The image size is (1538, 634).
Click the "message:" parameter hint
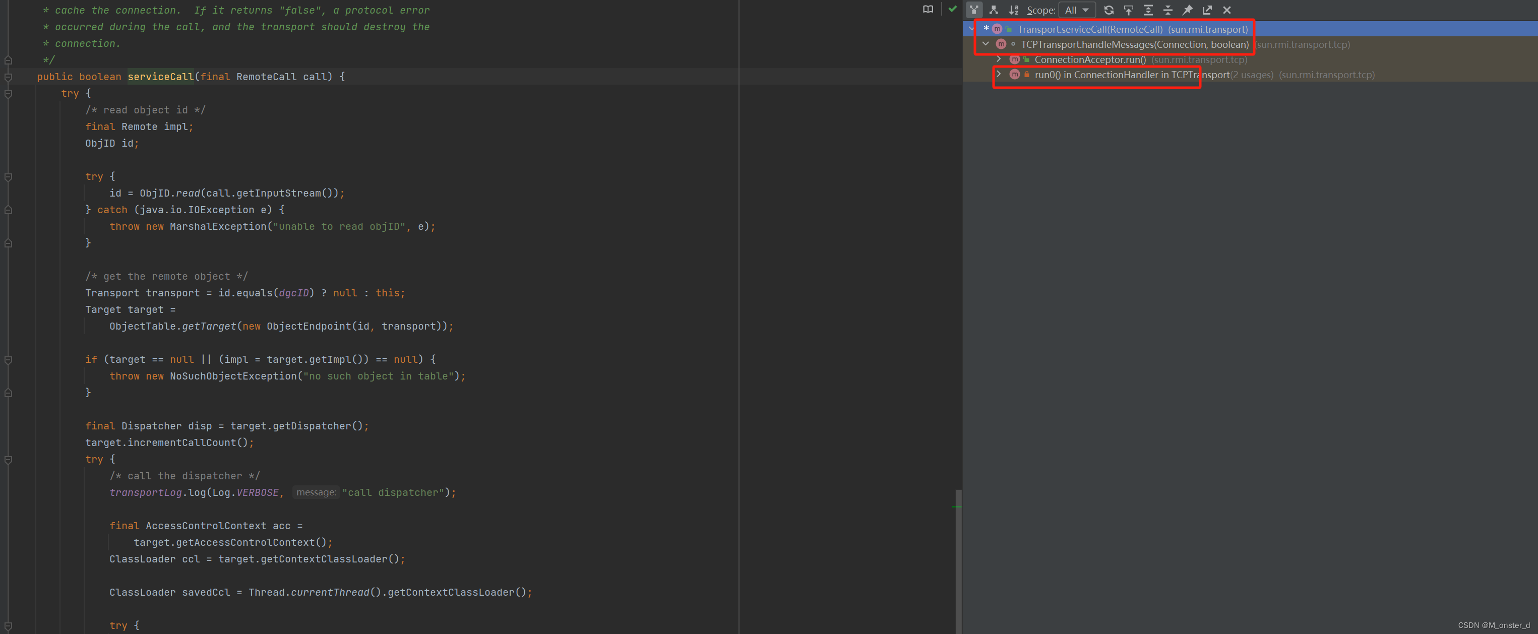coord(317,492)
